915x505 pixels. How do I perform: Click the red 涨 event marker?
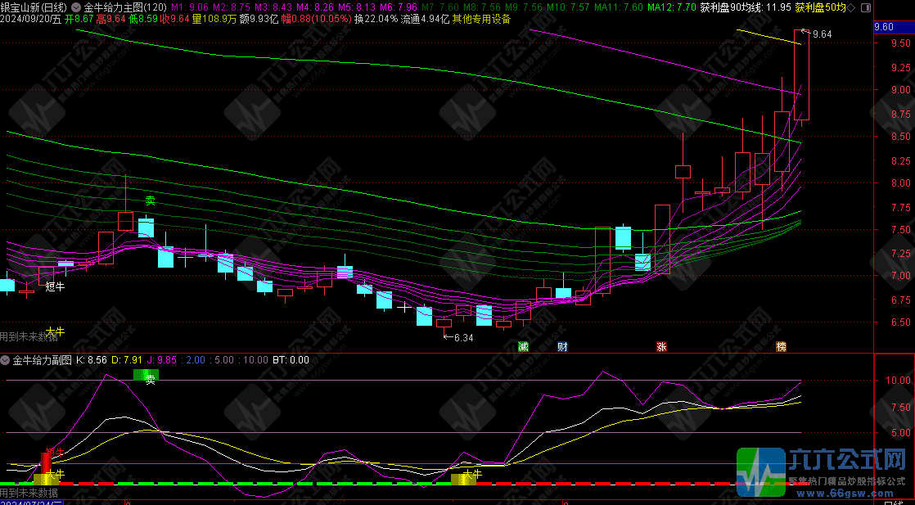pos(660,346)
